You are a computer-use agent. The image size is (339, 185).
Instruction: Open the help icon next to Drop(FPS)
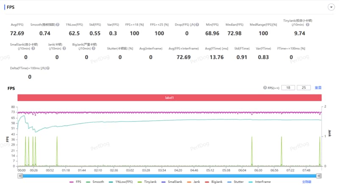pos(197,25)
